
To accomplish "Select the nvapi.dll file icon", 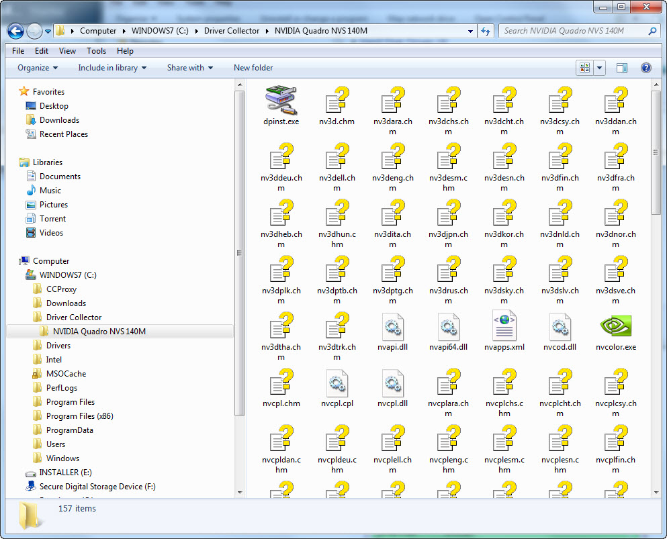I will [393, 326].
